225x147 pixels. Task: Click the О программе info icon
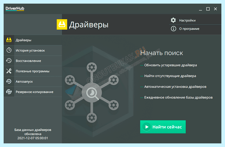(173, 29)
